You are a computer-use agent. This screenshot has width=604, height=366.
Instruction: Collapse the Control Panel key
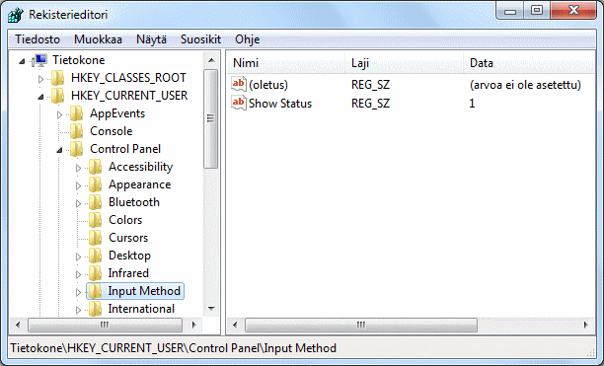[x=59, y=150]
